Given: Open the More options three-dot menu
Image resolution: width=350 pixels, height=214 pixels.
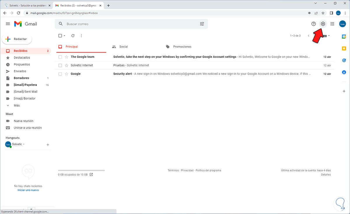Looking at the screenshot, I should coord(81,36).
